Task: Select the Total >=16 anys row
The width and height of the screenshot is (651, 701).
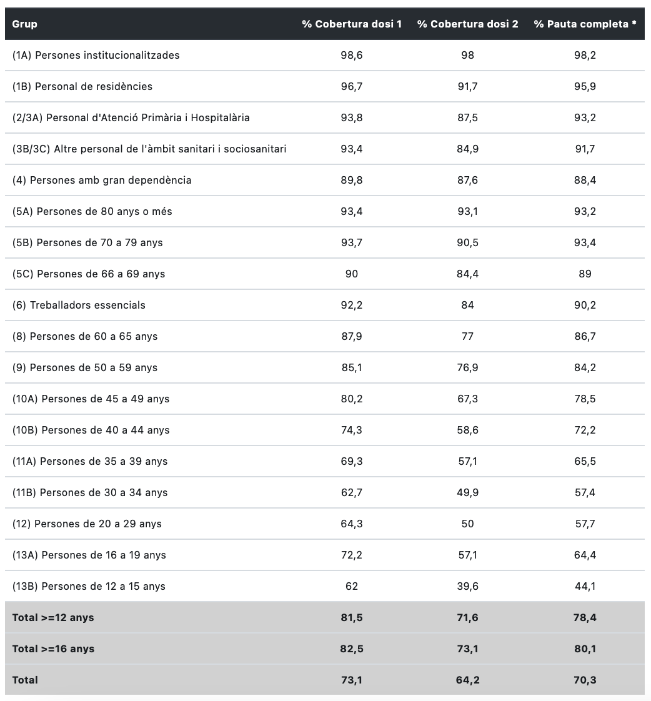Action: pos(325,649)
